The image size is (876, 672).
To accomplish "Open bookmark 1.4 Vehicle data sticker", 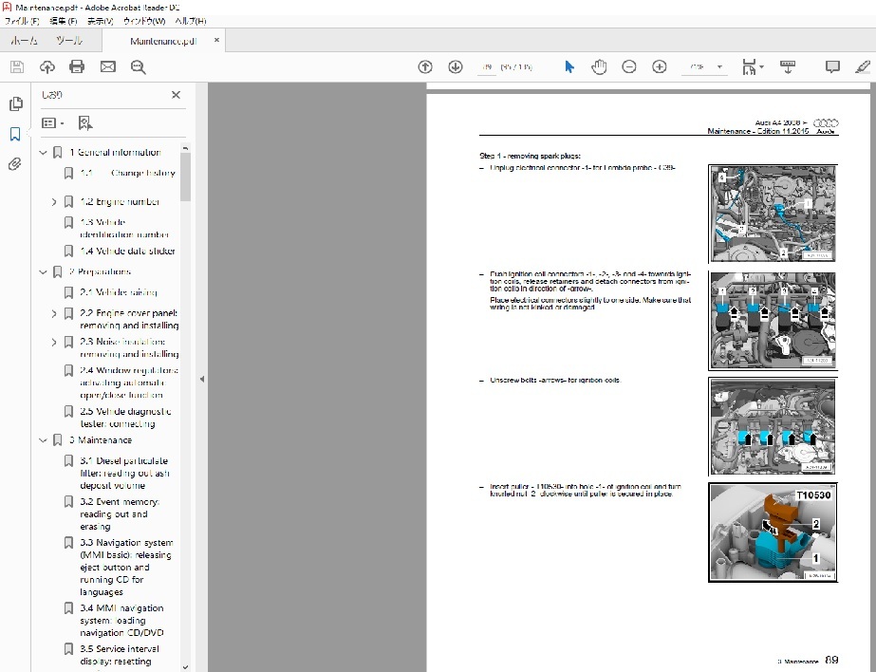I will (x=127, y=252).
